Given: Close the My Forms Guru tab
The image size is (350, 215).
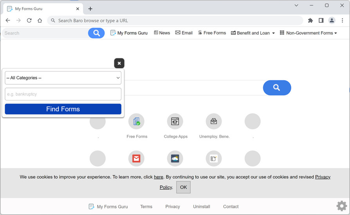Looking at the screenshot, I should coord(78,9).
